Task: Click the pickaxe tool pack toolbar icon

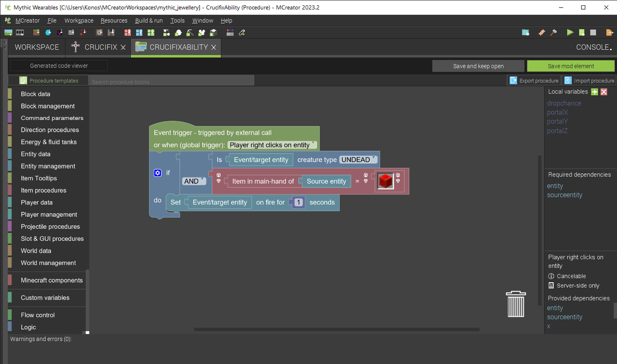Action: pyautogui.click(x=190, y=32)
